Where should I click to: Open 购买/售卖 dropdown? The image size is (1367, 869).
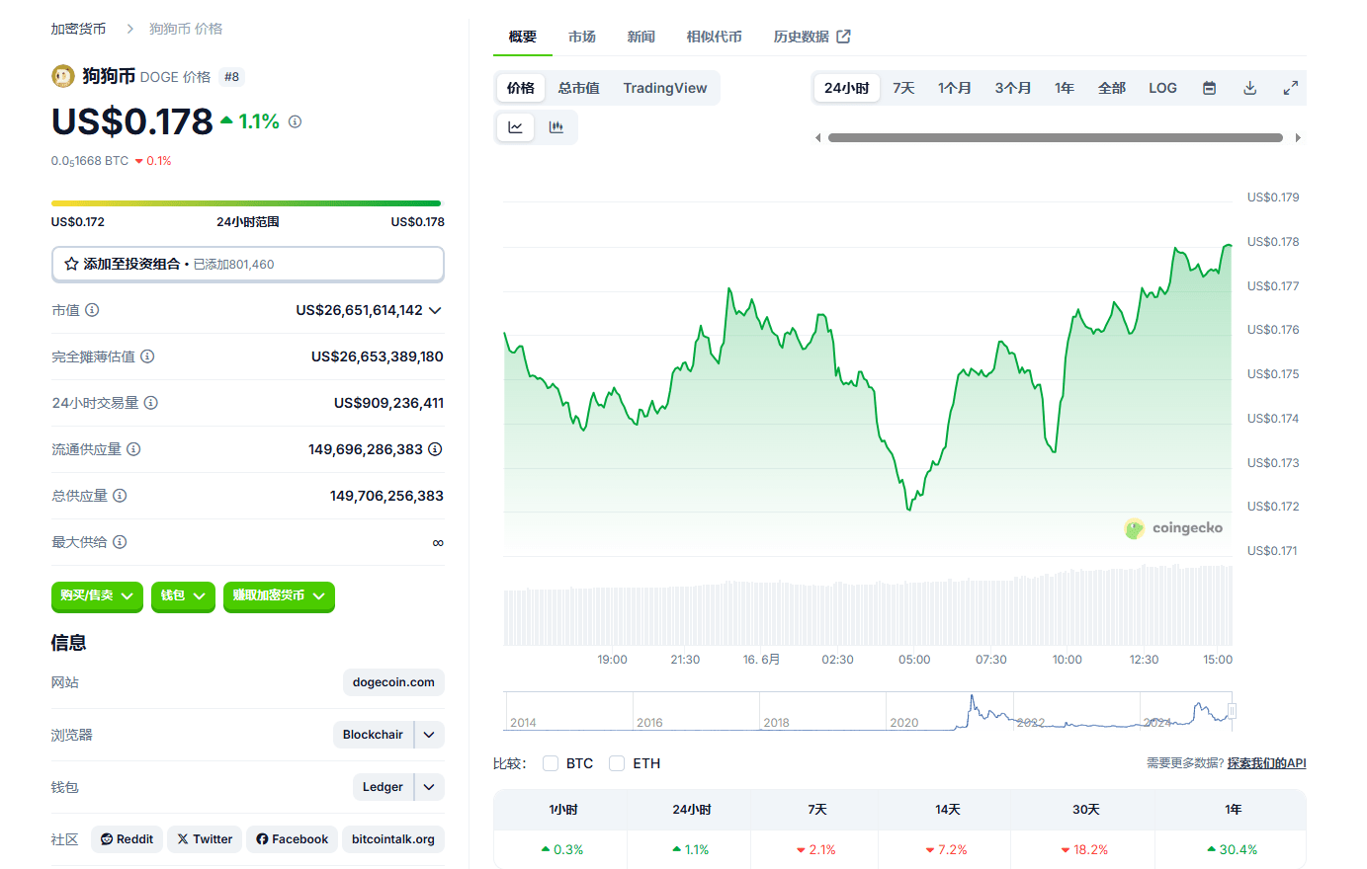coord(97,596)
